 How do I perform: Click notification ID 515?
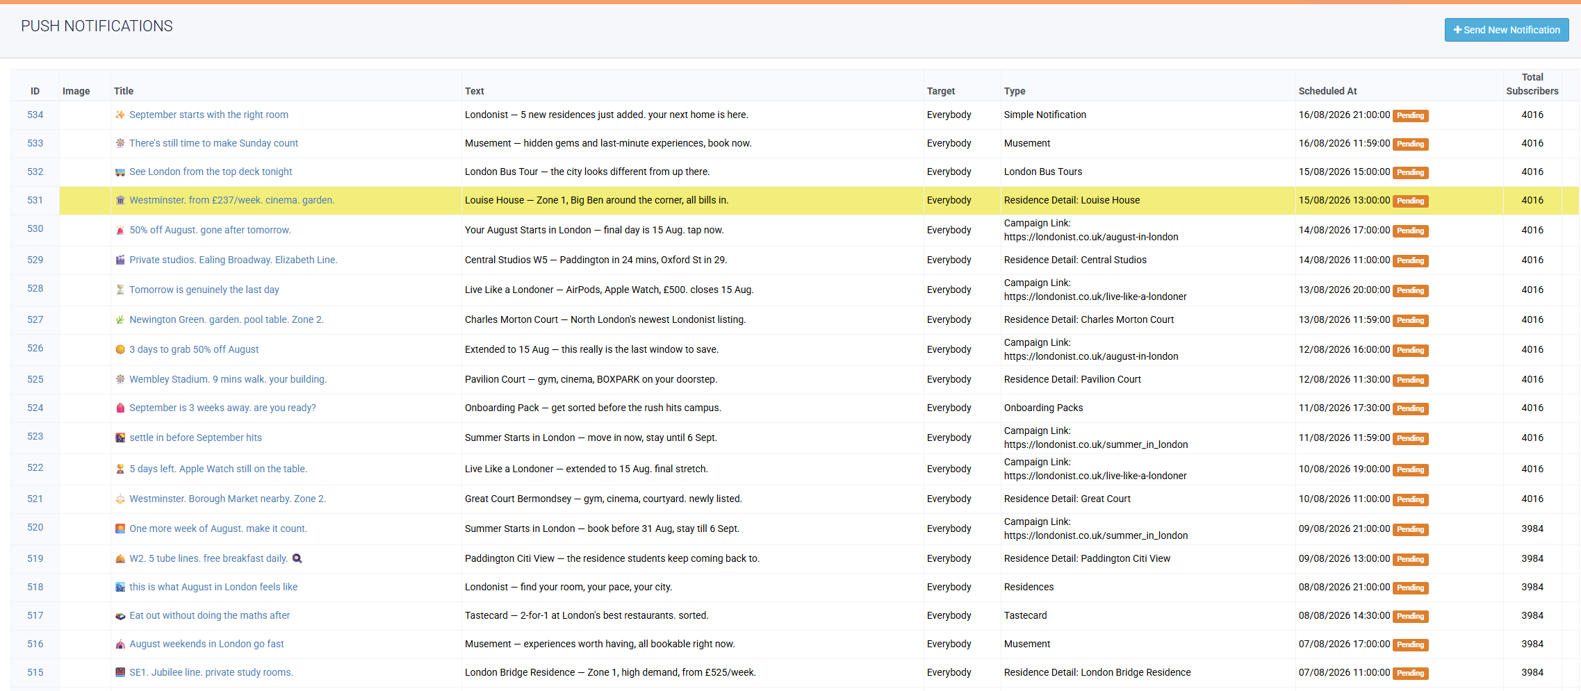click(35, 673)
